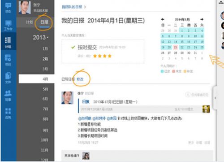Open the 2013 year dropdown
224x162 pixels.
(x=41, y=37)
